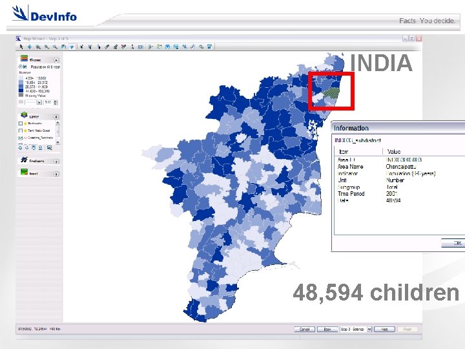Click the "Missing Value" legend label
This screenshot has width=465, height=349.
click(36, 96)
